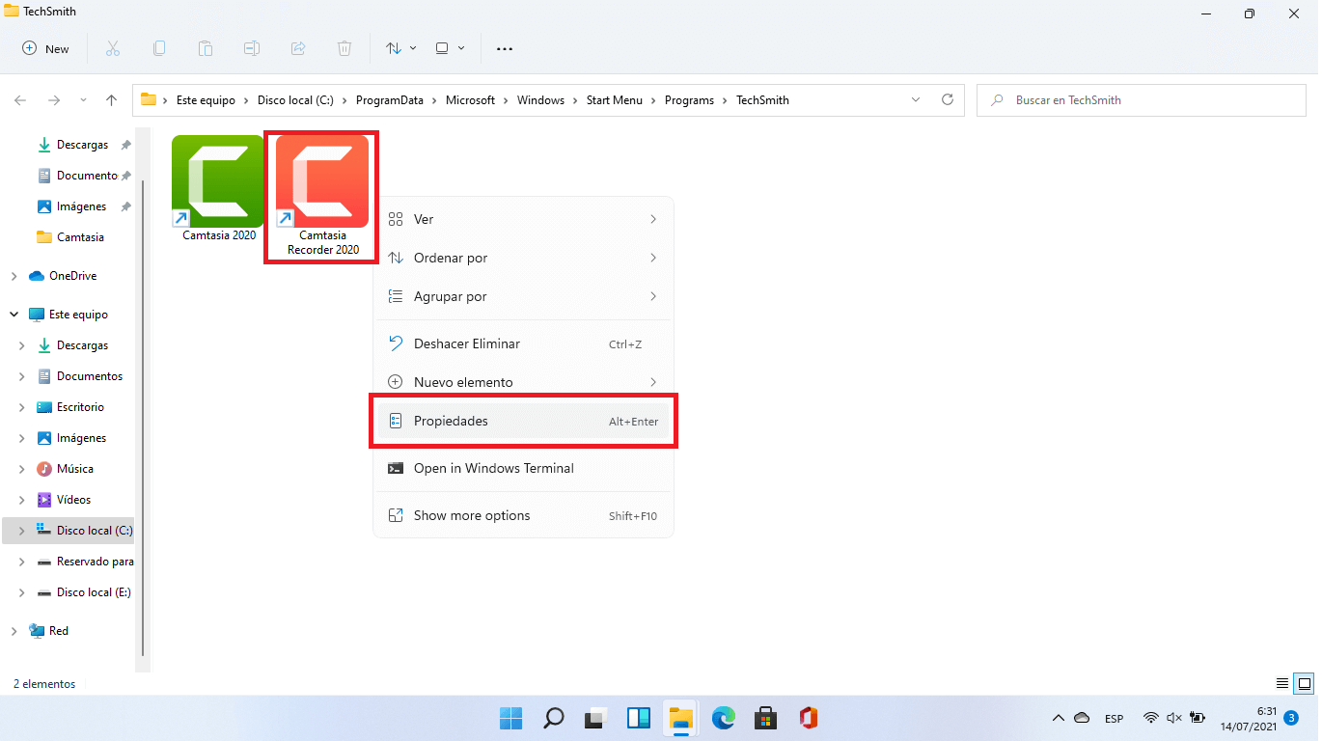Open the Agrupar por submenu
The width and height of the screenshot is (1322, 741).
pos(523,296)
